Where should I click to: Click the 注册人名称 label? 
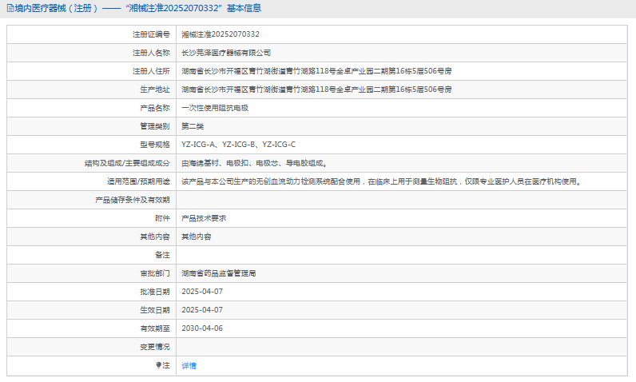[151, 53]
